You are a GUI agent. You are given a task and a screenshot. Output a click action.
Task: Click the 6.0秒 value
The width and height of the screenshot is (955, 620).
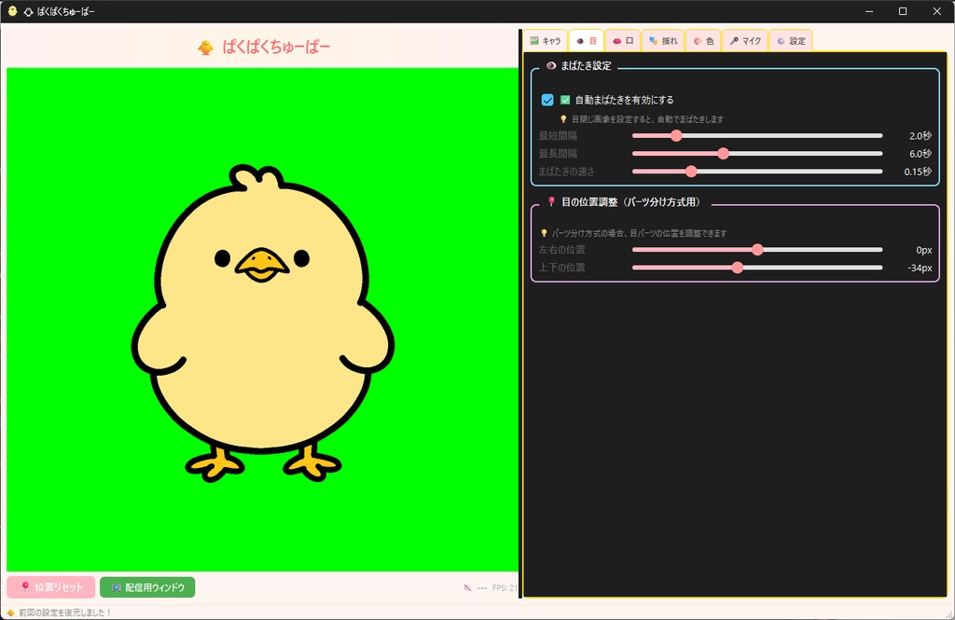pyautogui.click(x=920, y=154)
